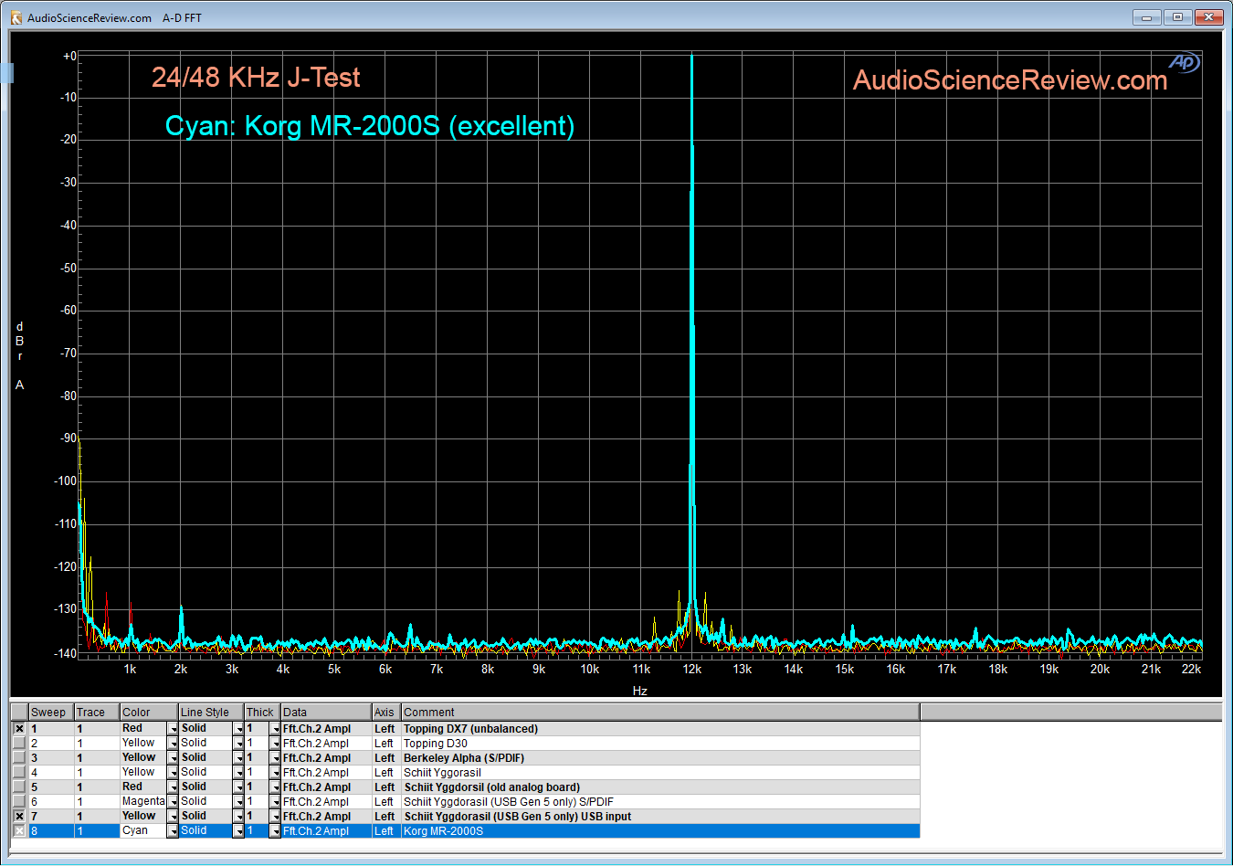Click the Solid line style cell in sweep 2
The height and width of the screenshot is (866, 1233).
pos(205,744)
